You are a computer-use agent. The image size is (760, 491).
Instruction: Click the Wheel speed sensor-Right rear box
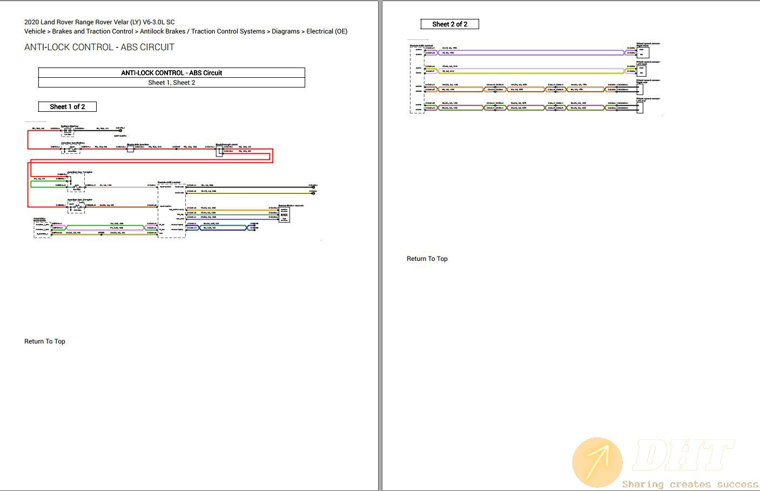640,89
